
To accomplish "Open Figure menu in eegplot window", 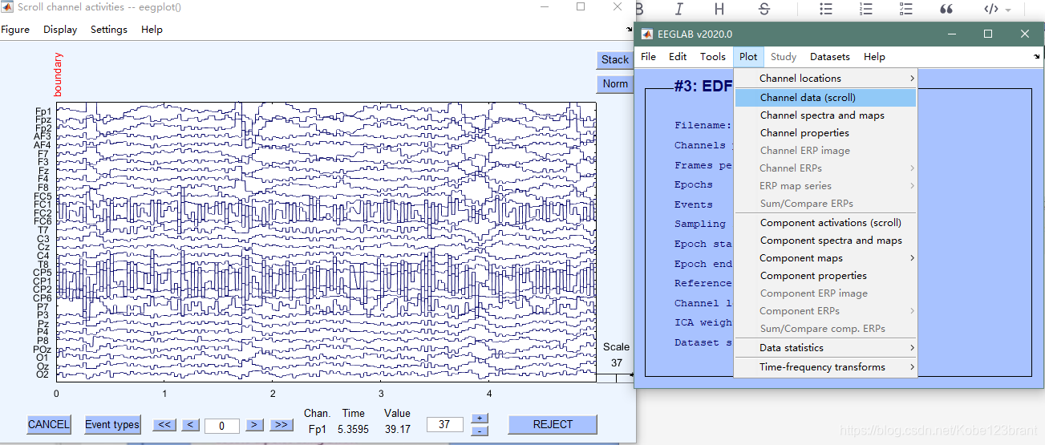I will pos(14,30).
